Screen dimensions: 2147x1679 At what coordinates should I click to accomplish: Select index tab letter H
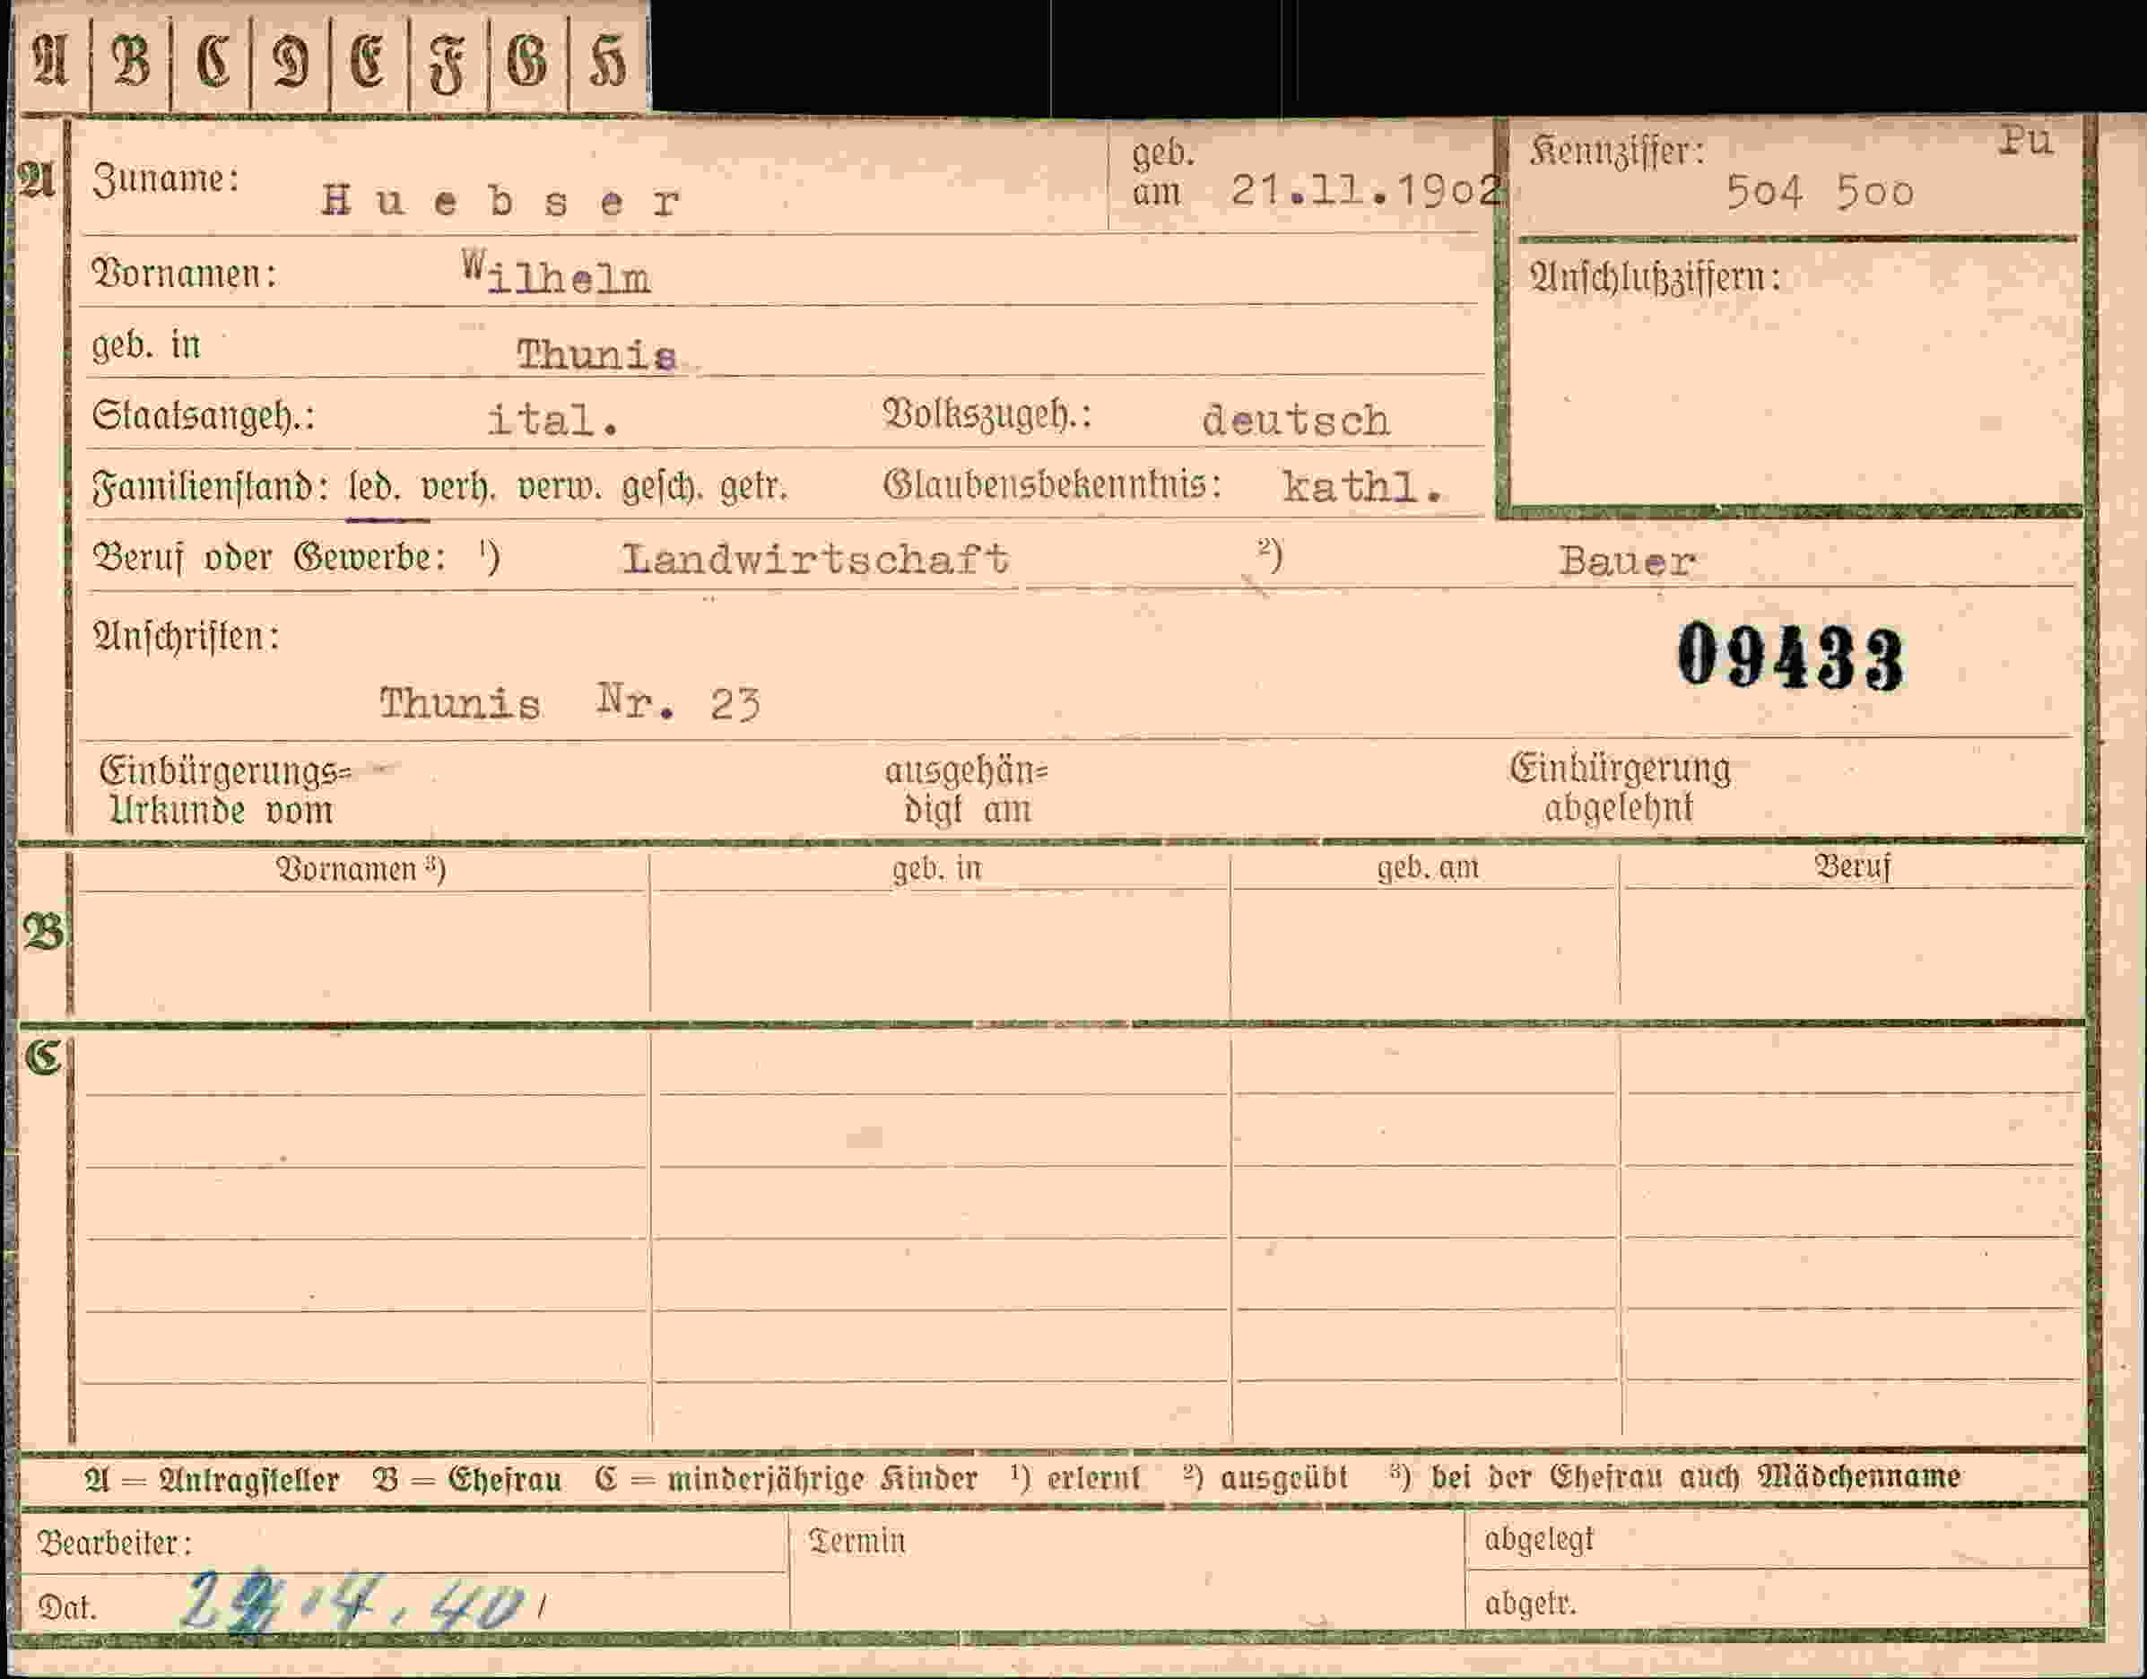(609, 59)
